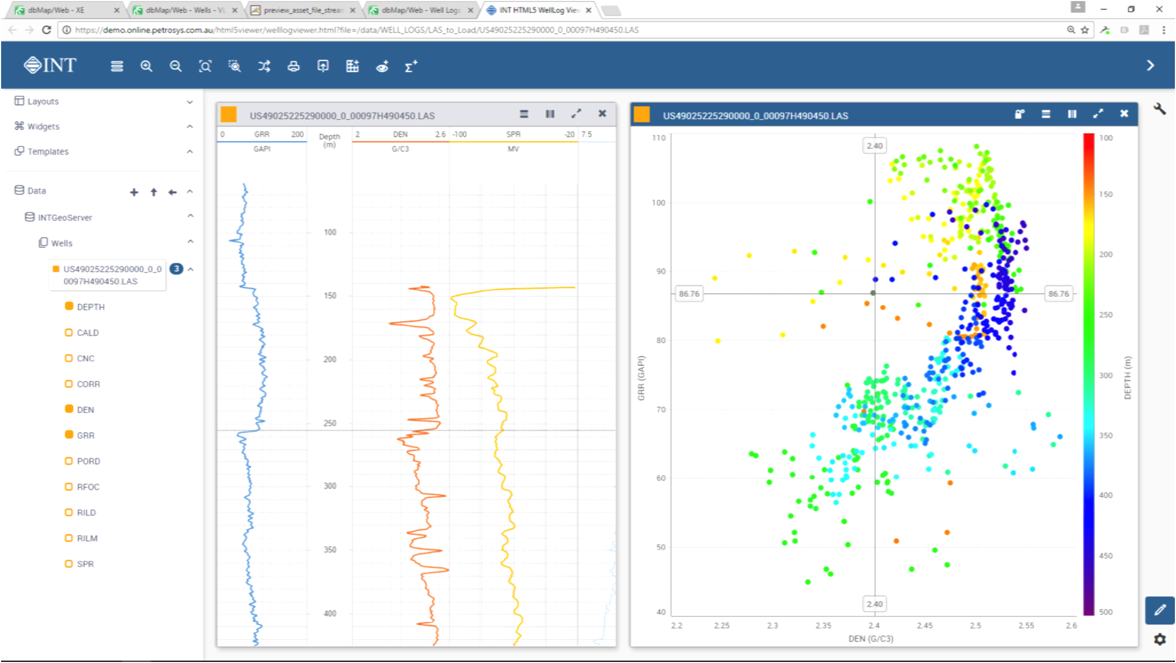1176x663 pixels.
Task: Click the export/upload document icon
Action: pyautogui.click(x=323, y=66)
